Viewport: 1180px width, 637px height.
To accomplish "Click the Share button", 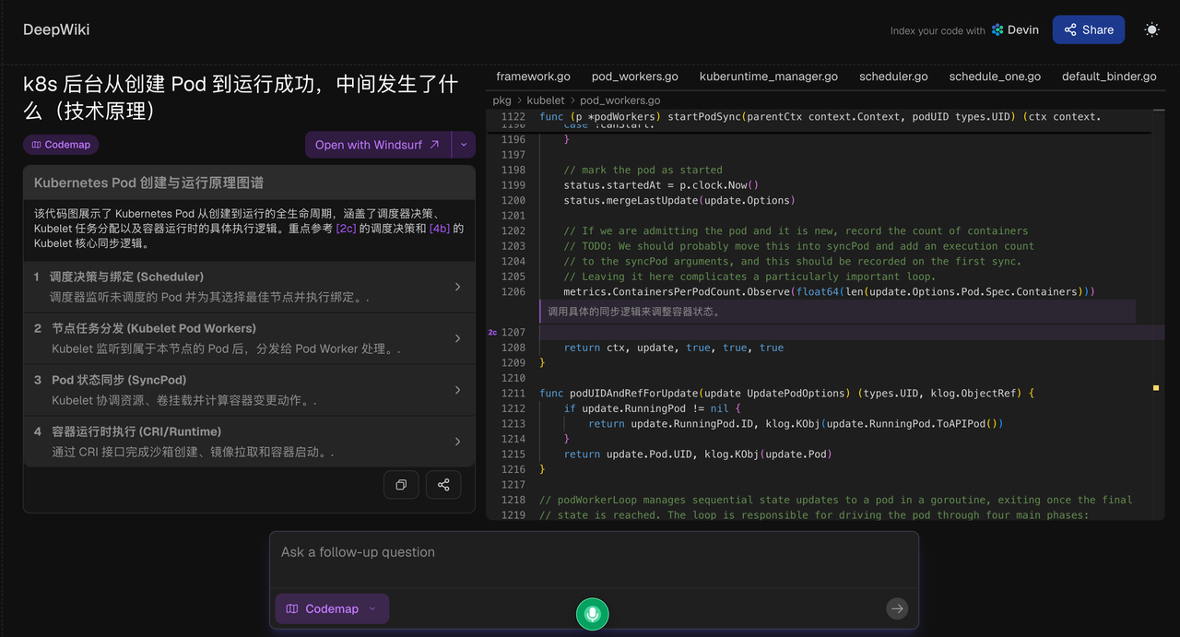I will [1089, 29].
